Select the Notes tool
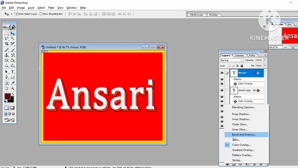The width and height of the screenshot is (298, 168). 7,83
